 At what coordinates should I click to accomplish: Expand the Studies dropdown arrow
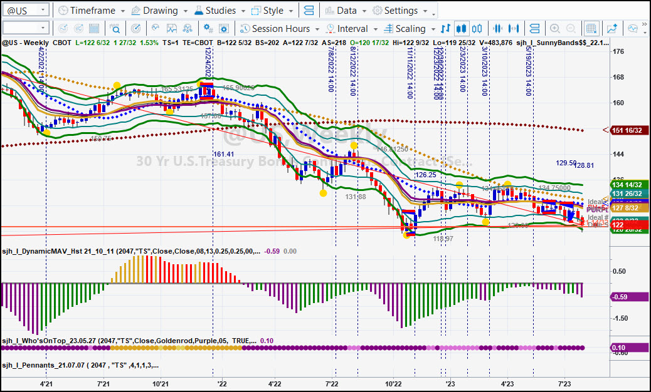pos(243,11)
